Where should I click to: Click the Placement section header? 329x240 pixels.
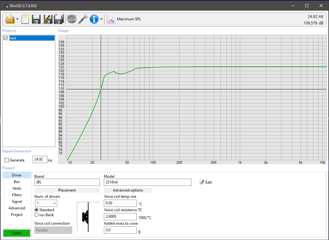pos(67,190)
